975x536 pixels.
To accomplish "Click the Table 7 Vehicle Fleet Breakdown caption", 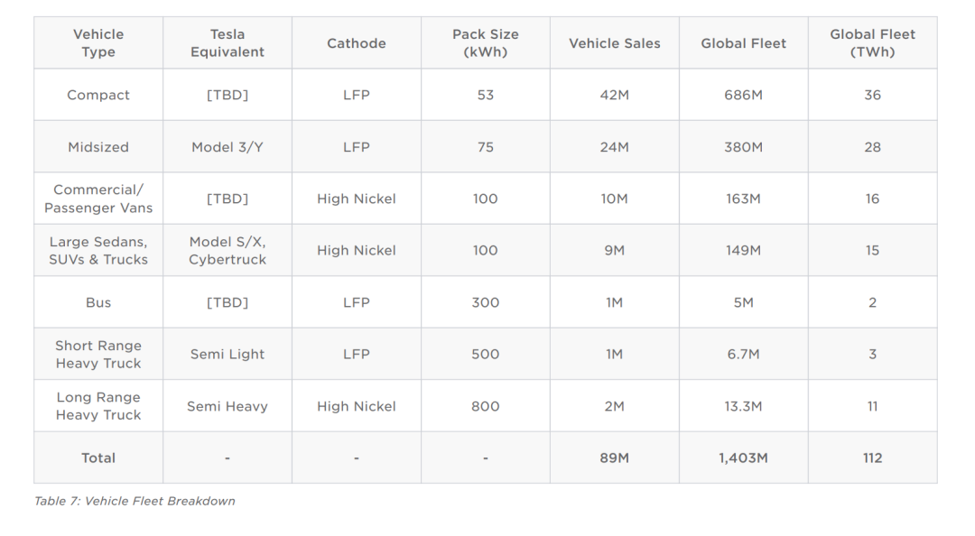I will (135, 501).
